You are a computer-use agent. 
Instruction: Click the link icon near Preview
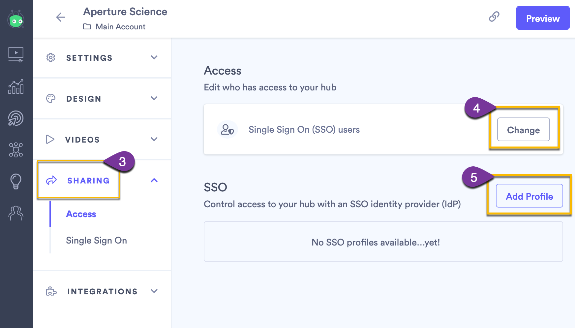point(494,17)
